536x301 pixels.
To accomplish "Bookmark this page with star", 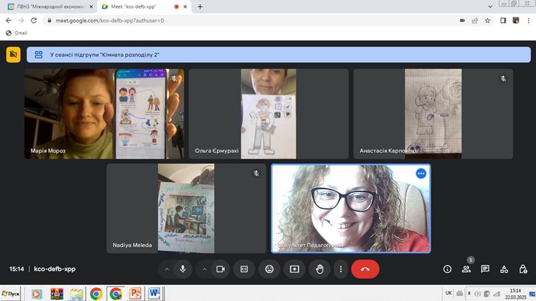I will [x=487, y=21].
